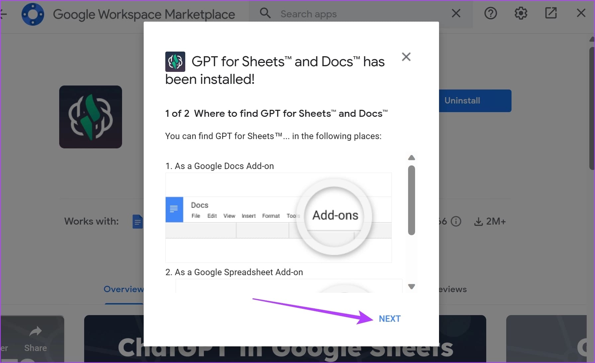Screen dimensions: 595x363
Task: Click the Search apps field
Action: pyautogui.click(x=361, y=14)
